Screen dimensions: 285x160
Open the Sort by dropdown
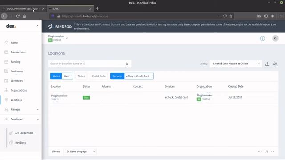tap(236, 64)
